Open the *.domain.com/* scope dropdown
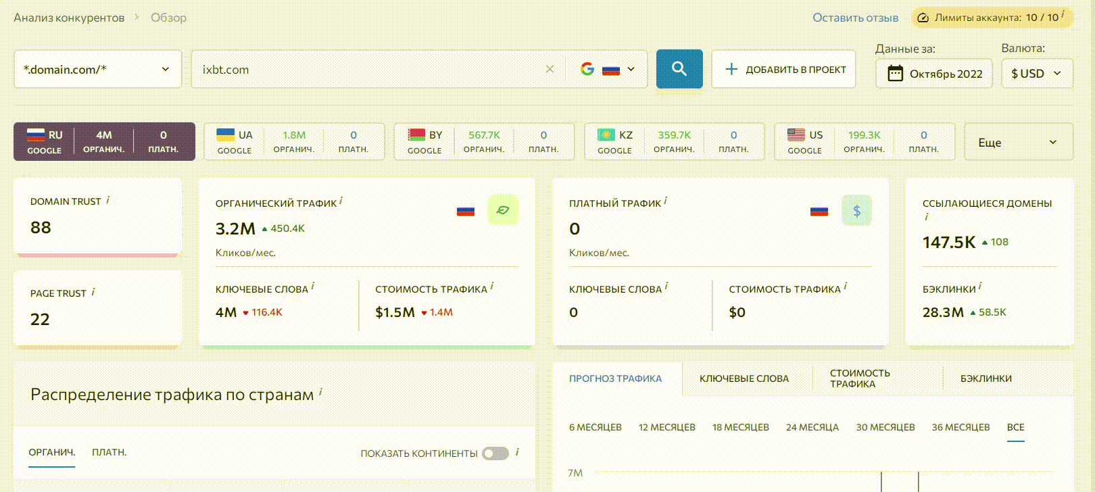Screen dimensions: 1095x492 click(98, 69)
